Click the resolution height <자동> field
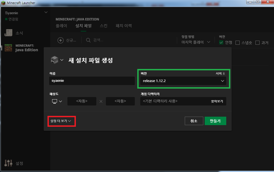Image resolution: width=274 pixels, height=172 pixels. pyautogui.click(x=120, y=101)
